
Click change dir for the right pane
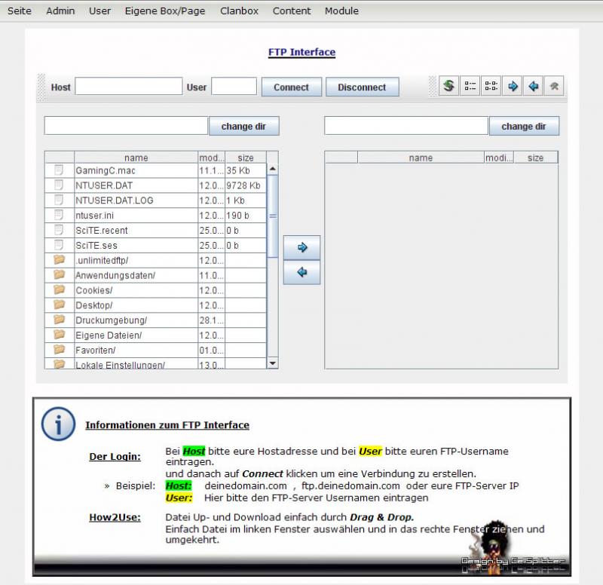click(x=524, y=126)
